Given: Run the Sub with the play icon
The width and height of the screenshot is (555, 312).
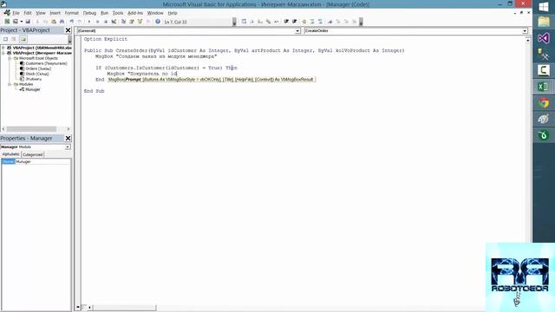Looking at the screenshot, I should [89, 22].
